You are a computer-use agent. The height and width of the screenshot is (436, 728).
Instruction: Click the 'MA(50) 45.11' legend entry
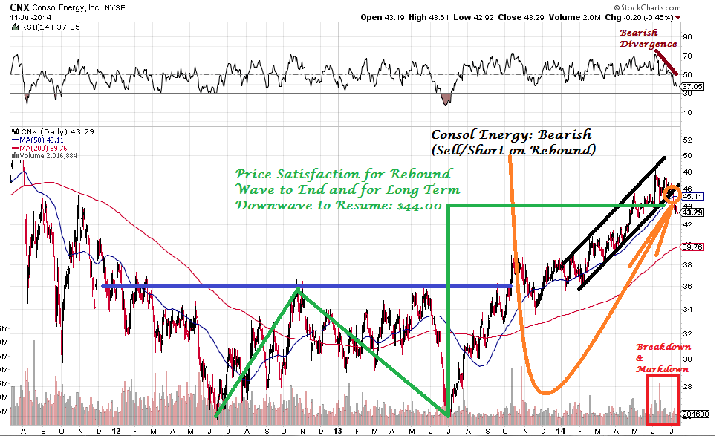(38, 140)
